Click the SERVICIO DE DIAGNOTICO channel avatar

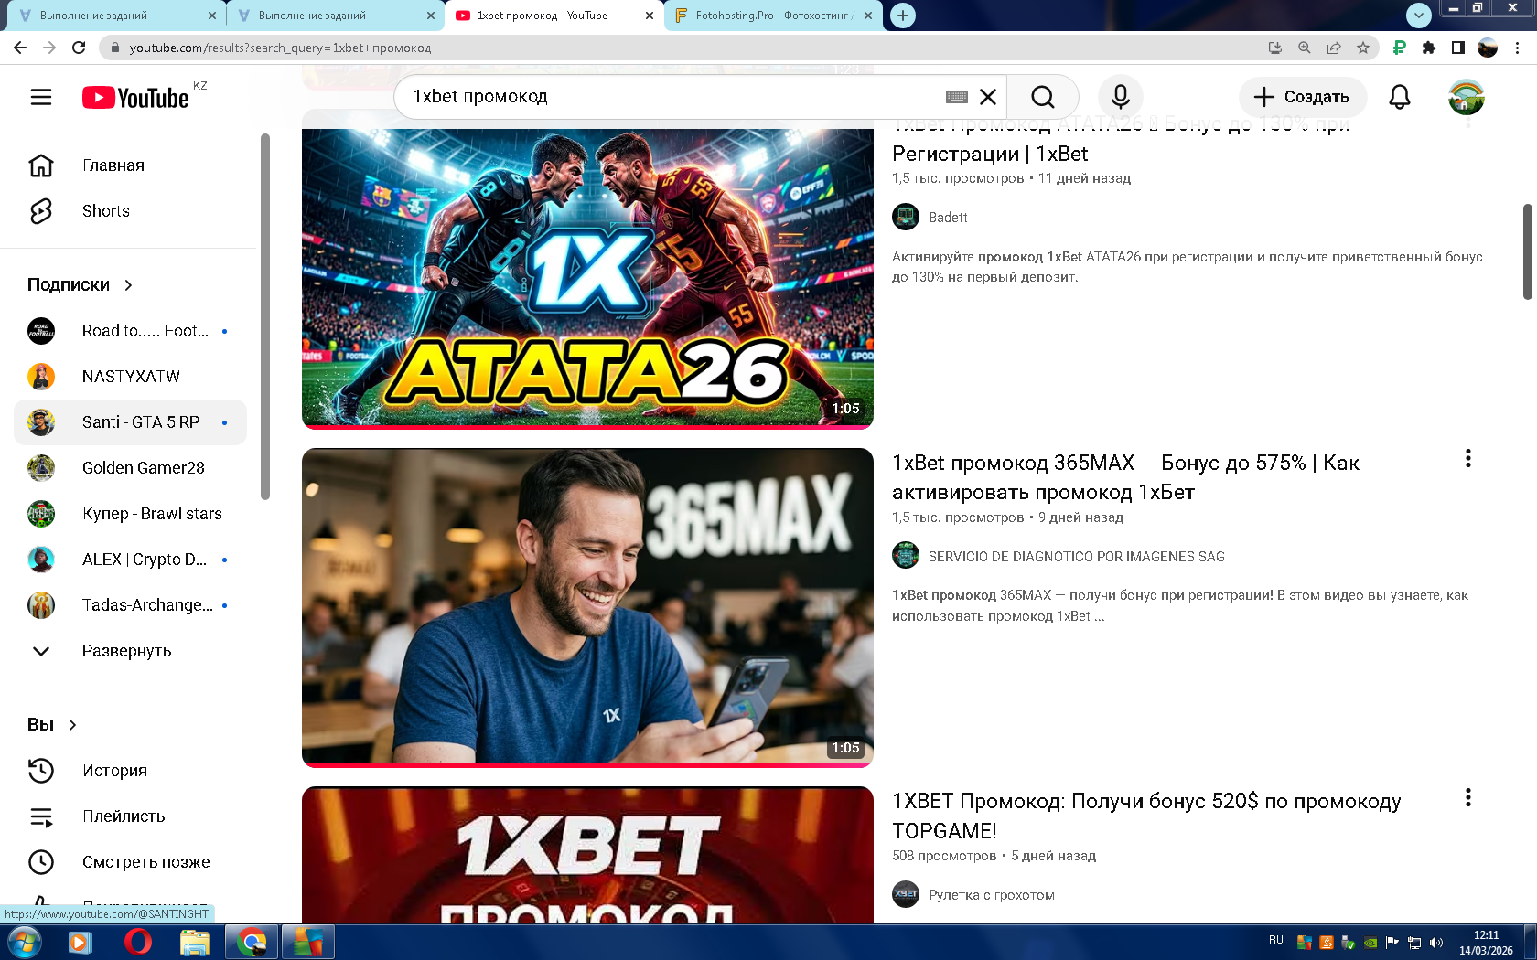(906, 555)
